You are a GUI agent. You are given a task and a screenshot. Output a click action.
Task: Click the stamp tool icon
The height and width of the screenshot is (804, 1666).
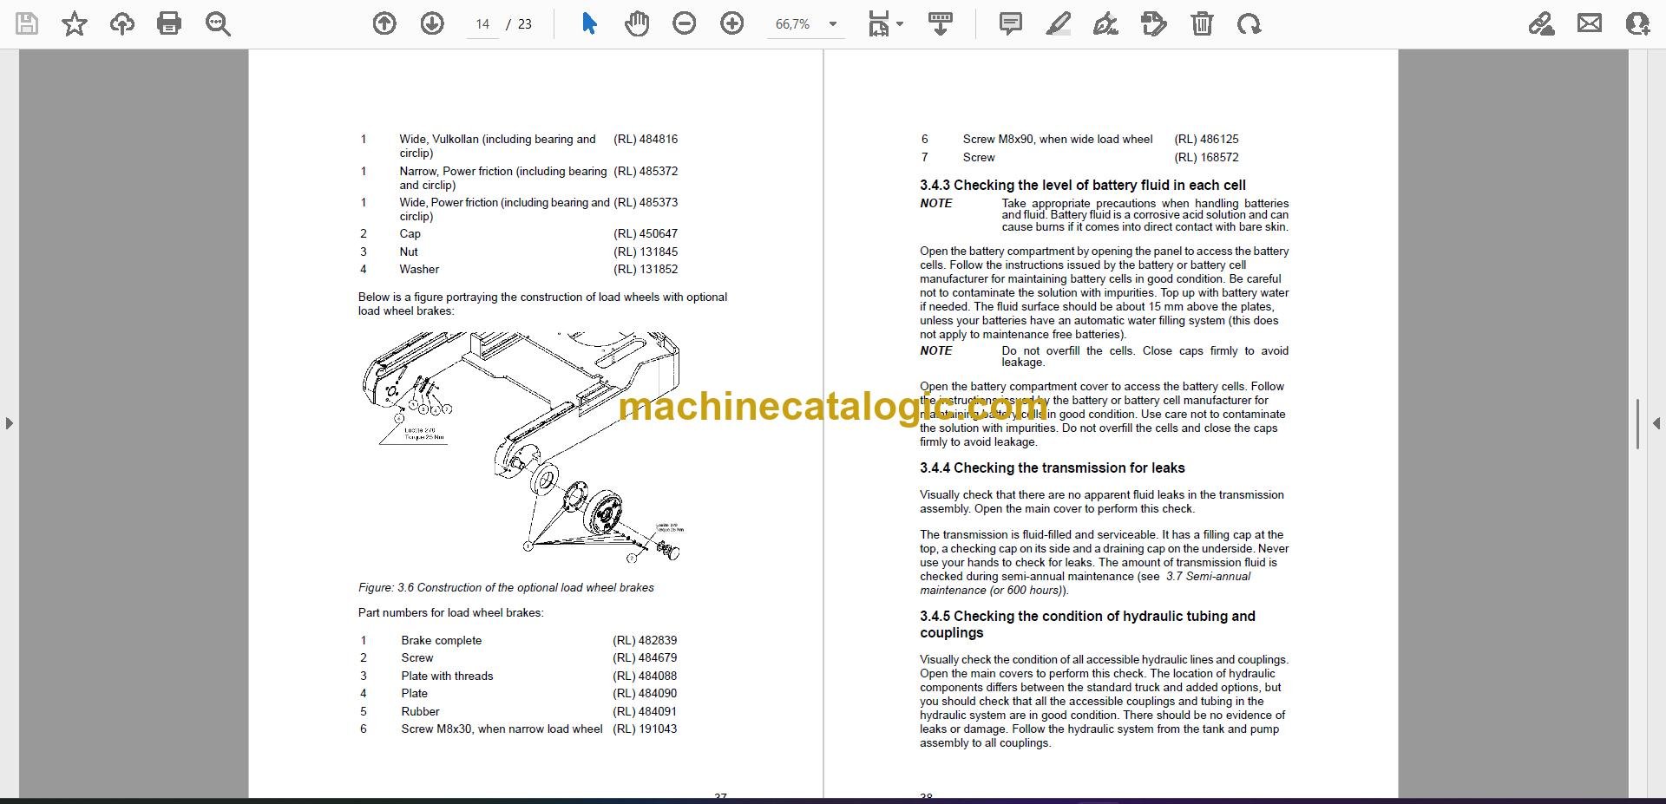(x=1154, y=23)
